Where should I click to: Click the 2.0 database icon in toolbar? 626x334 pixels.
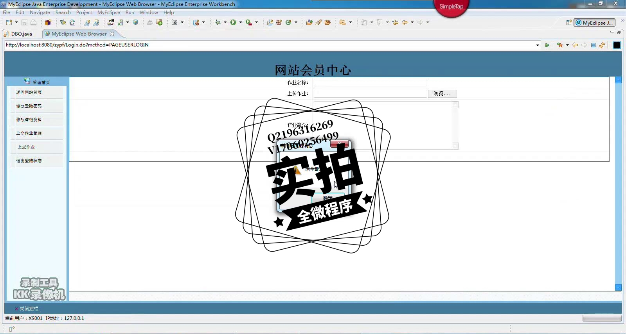tap(72, 22)
